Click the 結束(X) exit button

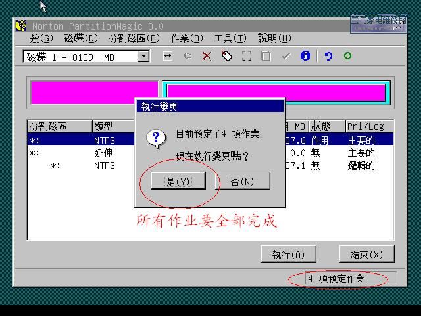coord(366,255)
